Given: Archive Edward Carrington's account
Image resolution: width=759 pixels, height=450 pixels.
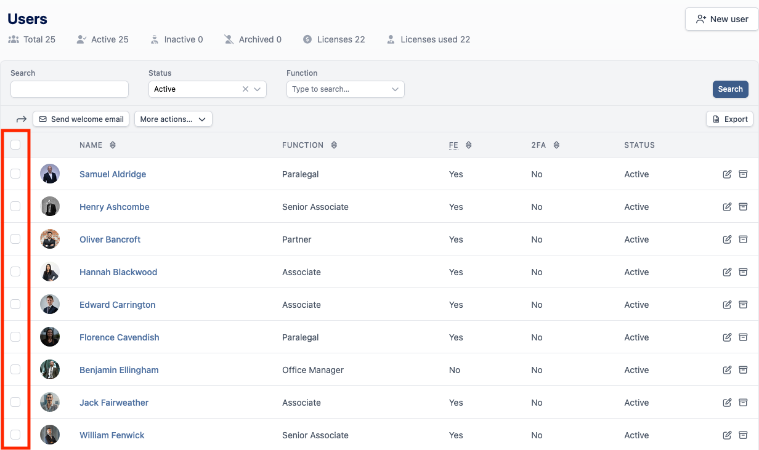Looking at the screenshot, I should point(743,305).
